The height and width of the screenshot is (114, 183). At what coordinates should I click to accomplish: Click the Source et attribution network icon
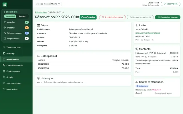click(137, 82)
